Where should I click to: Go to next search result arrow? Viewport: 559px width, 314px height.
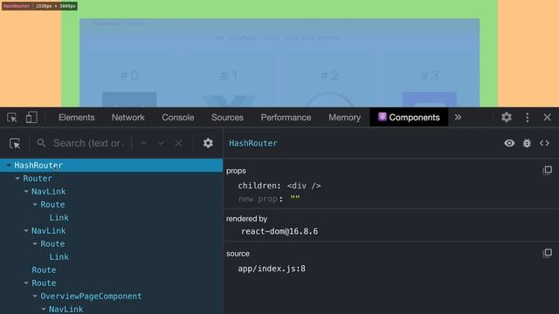point(161,143)
